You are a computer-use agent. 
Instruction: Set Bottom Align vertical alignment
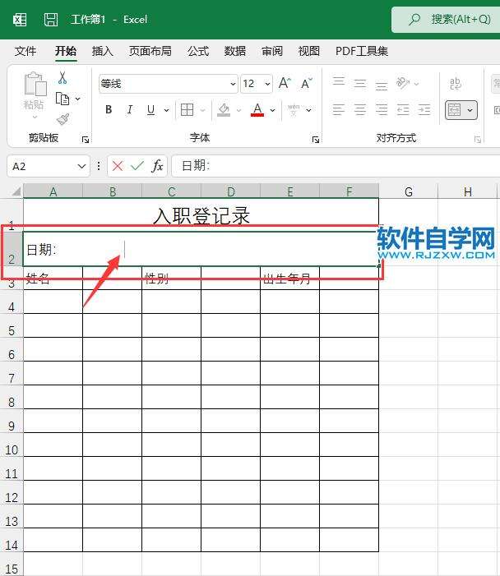tap(382, 85)
